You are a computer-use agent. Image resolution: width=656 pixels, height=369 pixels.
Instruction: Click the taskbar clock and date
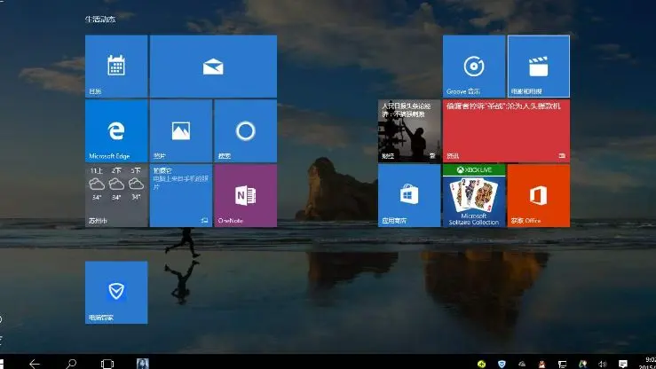click(649, 363)
